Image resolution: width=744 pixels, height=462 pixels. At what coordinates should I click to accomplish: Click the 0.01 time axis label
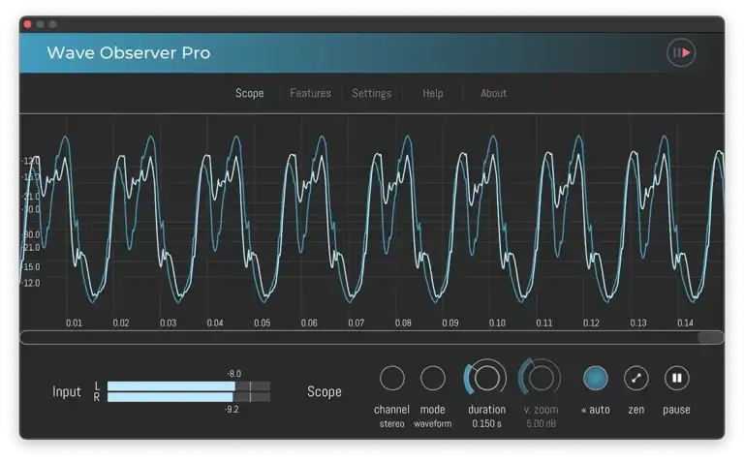74,323
